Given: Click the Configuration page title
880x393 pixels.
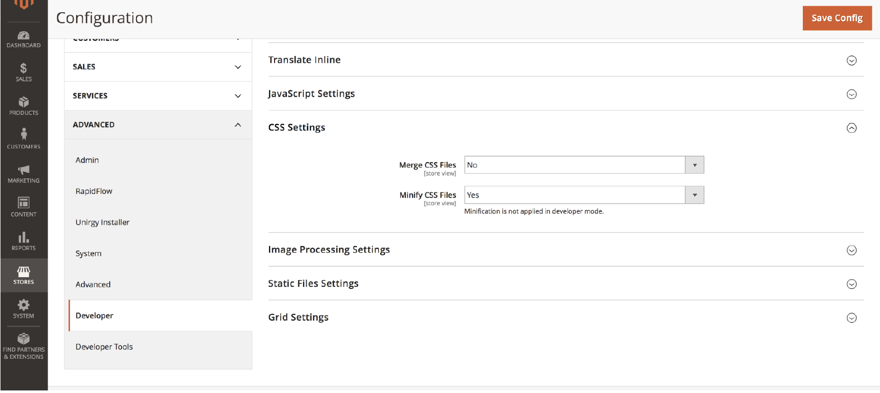Looking at the screenshot, I should tap(104, 18).
